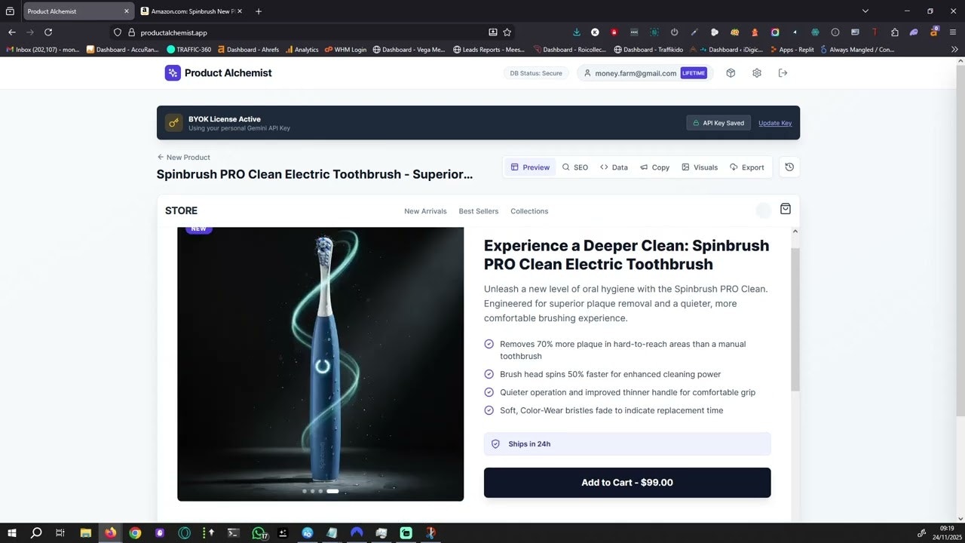The height and width of the screenshot is (543, 965).
Task: Click the Firefox icon in the taskbar
Action: [111, 533]
